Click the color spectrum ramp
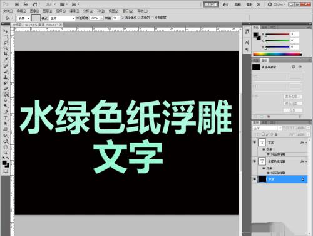 [x=277, y=55]
